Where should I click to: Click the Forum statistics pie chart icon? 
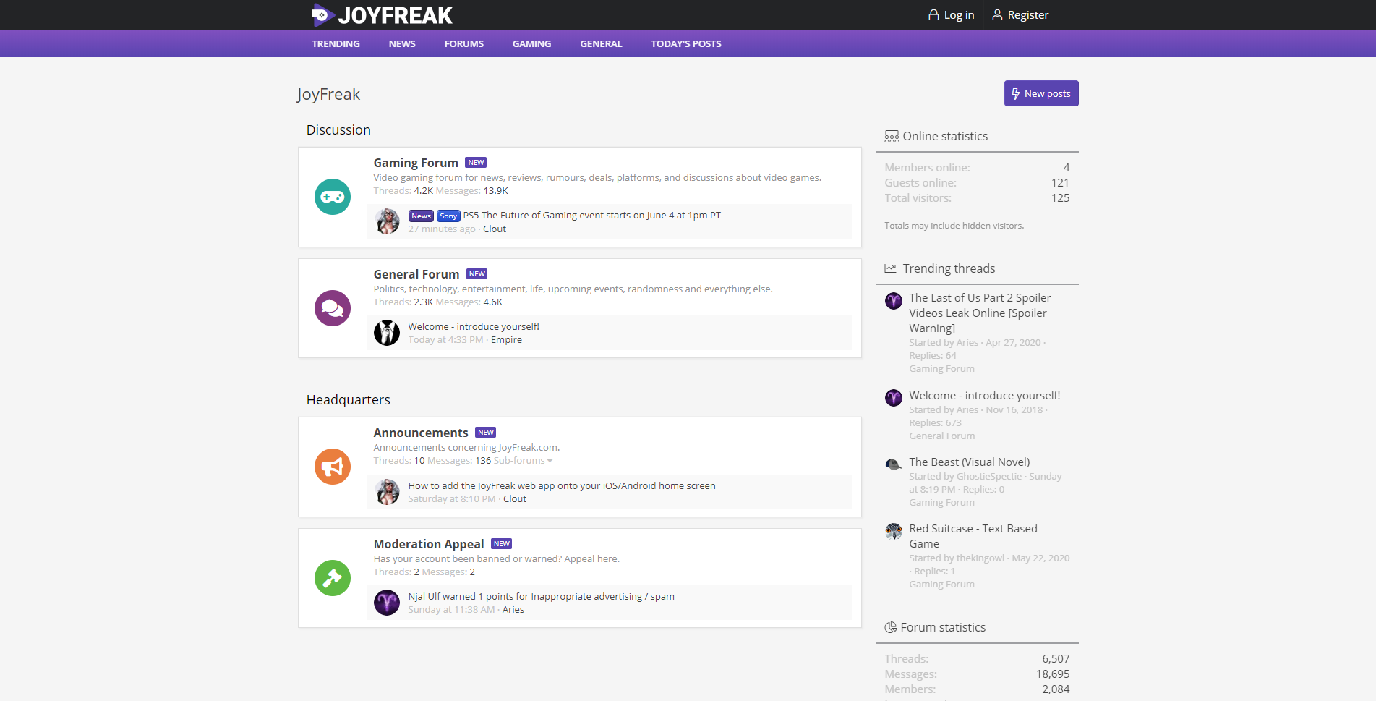click(891, 627)
